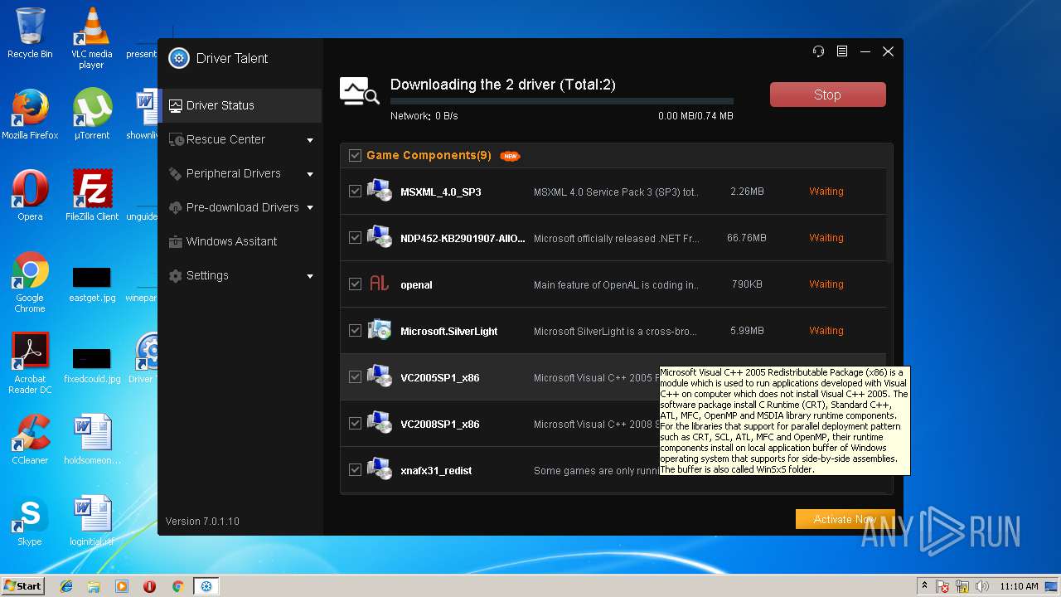
Task: Uncheck the VC2005SP1_x86 checkbox
Action: coord(355,377)
